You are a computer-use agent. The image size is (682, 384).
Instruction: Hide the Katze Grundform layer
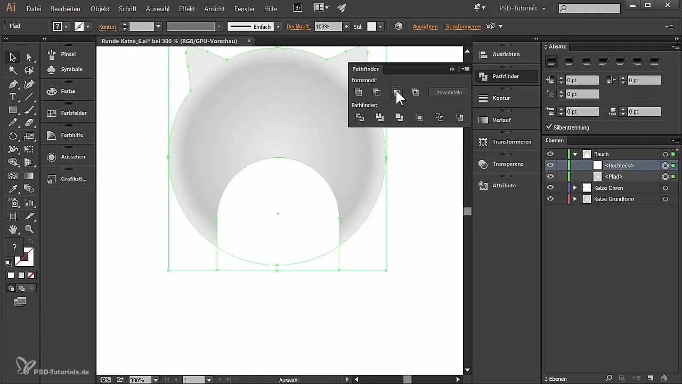tap(550, 199)
